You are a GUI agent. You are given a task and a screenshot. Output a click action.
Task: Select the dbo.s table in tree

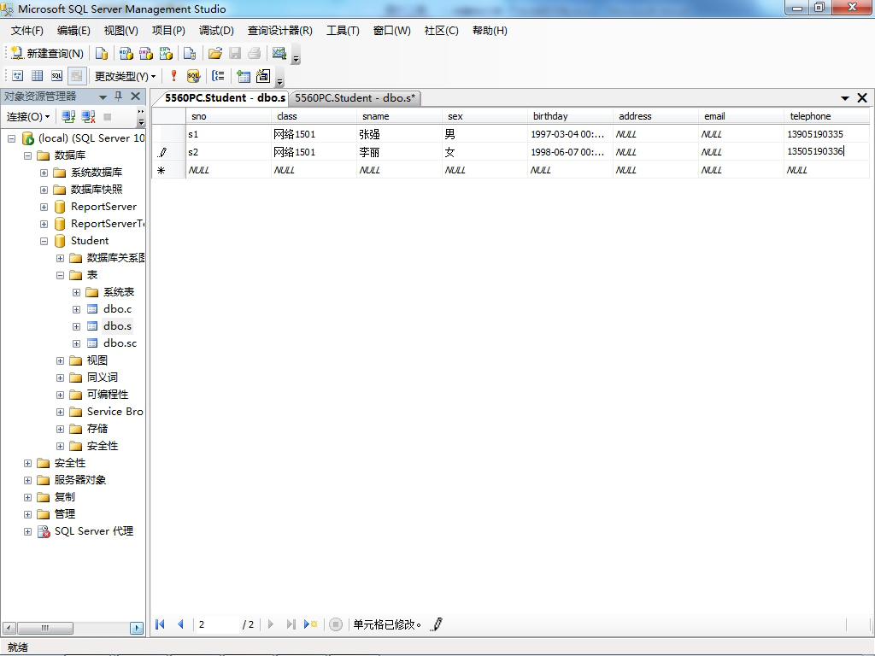click(117, 326)
